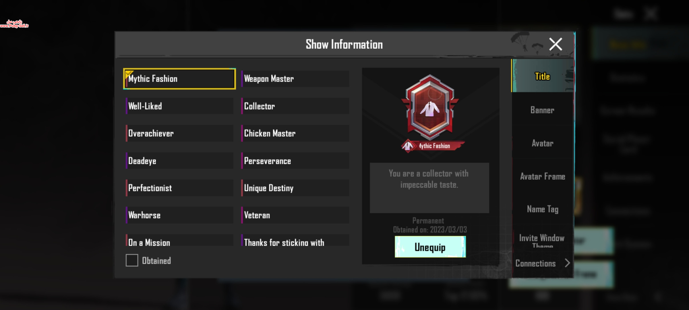Select the Overachiever title
The height and width of the screenshot is (310, 689).
coord(179,133)
